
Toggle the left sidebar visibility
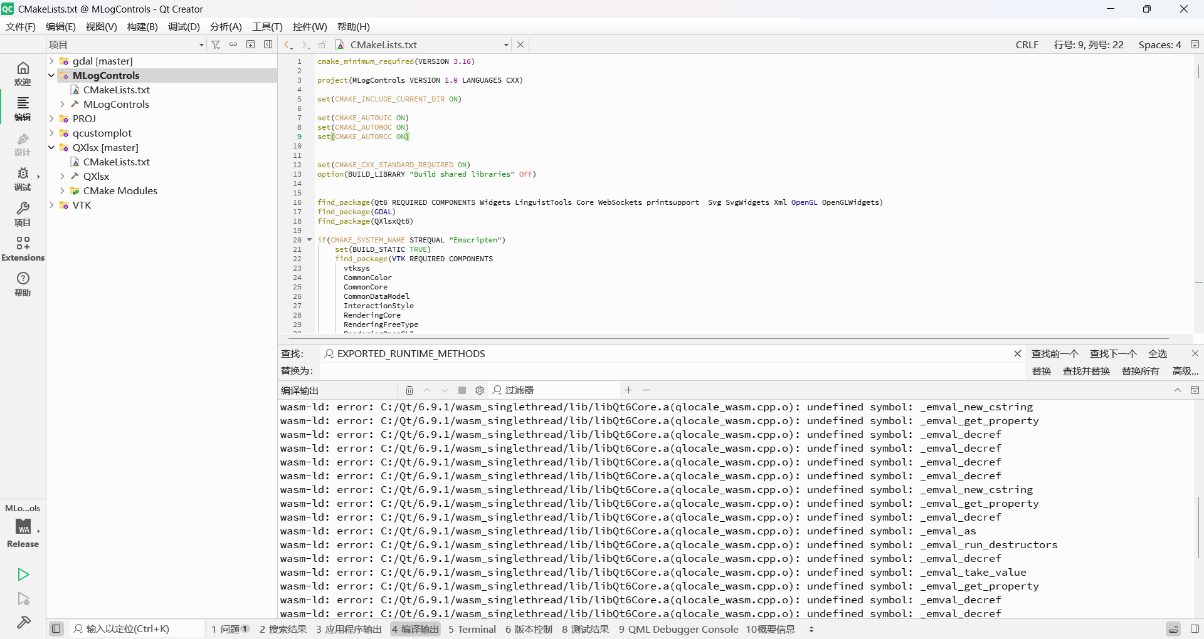pos(56,628)
